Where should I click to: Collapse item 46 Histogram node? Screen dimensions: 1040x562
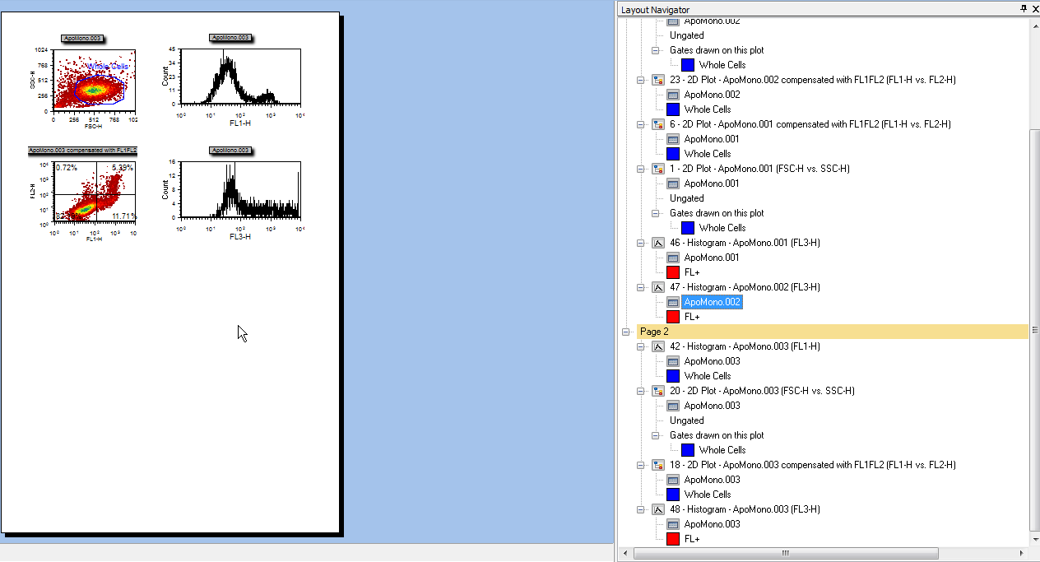(x=641, y=243)
